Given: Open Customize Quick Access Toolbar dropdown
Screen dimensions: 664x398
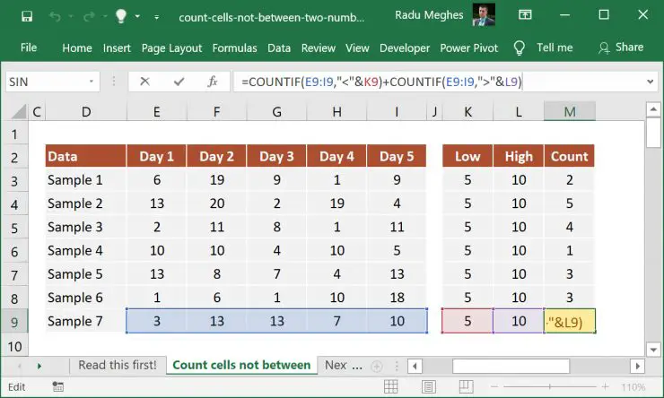Looking at the screenshot, I should tap(156, 17).
